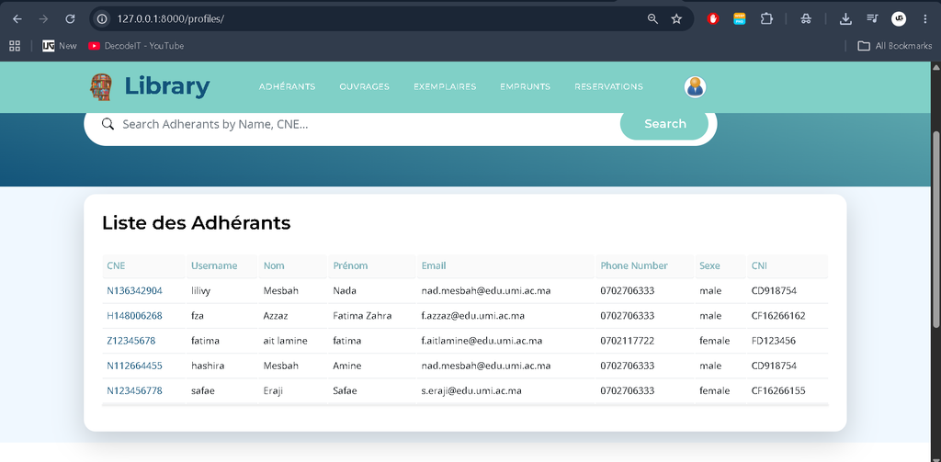Click the incognito-style hat extension icon
This screenshot has height=462, width=941.
tap(806, 19)
